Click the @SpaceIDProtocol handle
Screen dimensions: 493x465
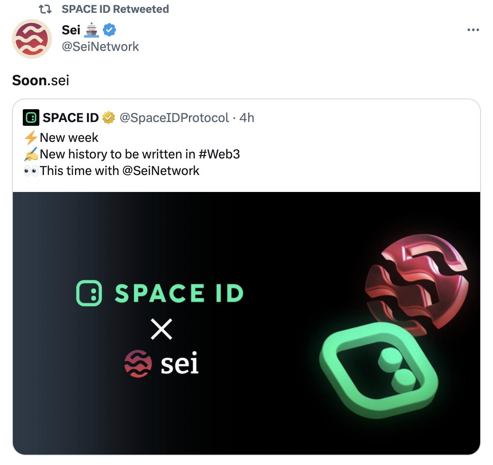pos(174,117)
